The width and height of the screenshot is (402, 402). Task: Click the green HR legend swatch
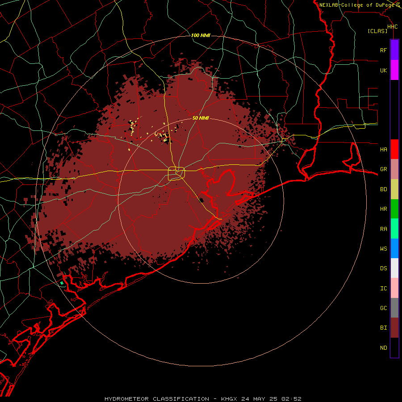(394, 209)
